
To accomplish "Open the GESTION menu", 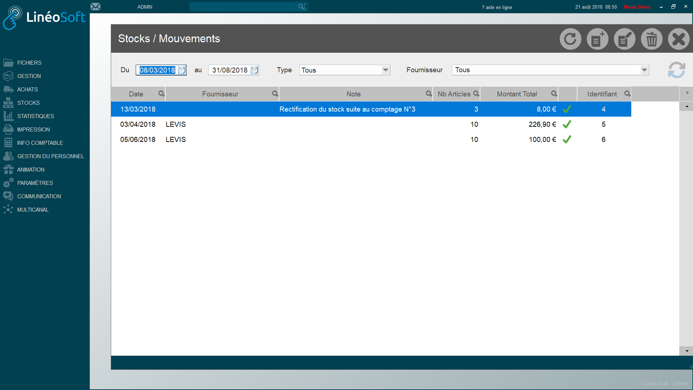I will (45, 76).
